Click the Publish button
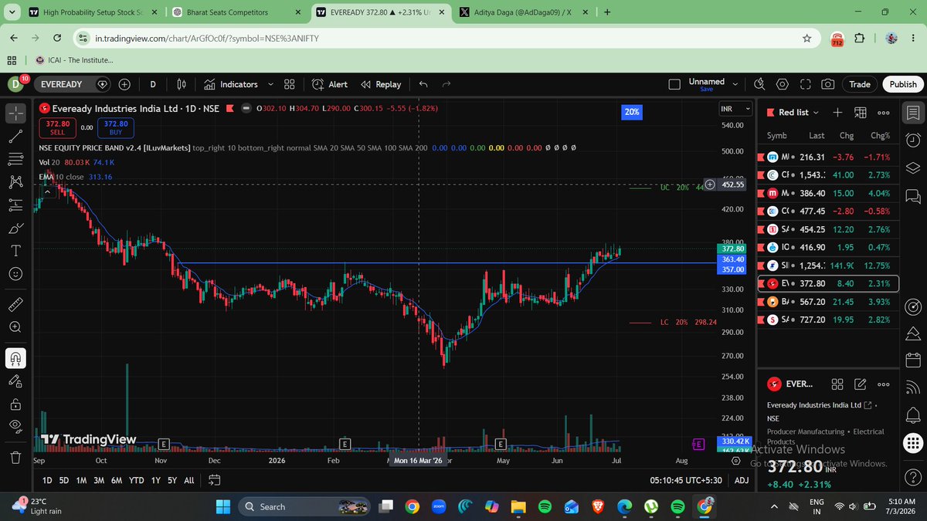927x521 pixels. 903,84
